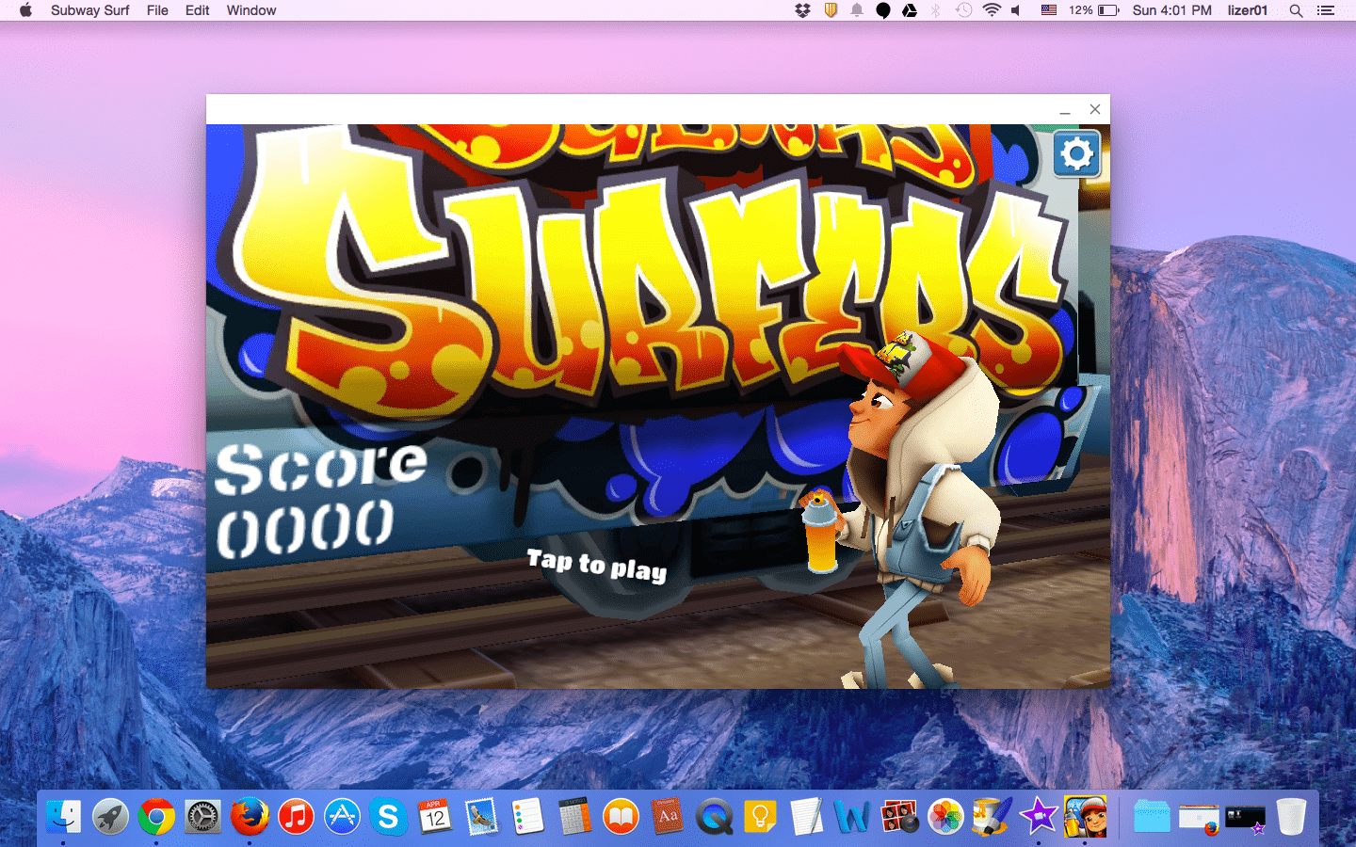Click the 12% battery status
The width and height of the screenshot is (1356, 847).
[x=1093, y=10]
